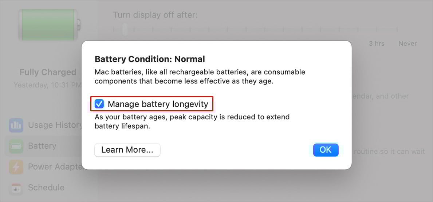Open the Usage History sidebar label
The height and width of the screenshot is (202, 433).
(55, 125)
